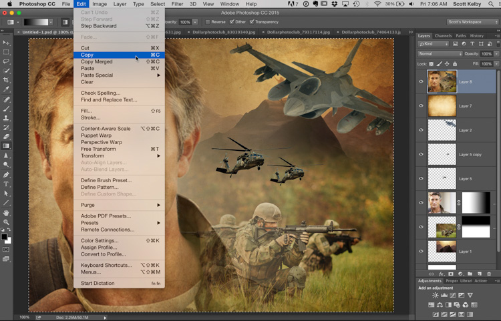
Task: Hide Layer 7 with eye icon
Action: [421, 106]
